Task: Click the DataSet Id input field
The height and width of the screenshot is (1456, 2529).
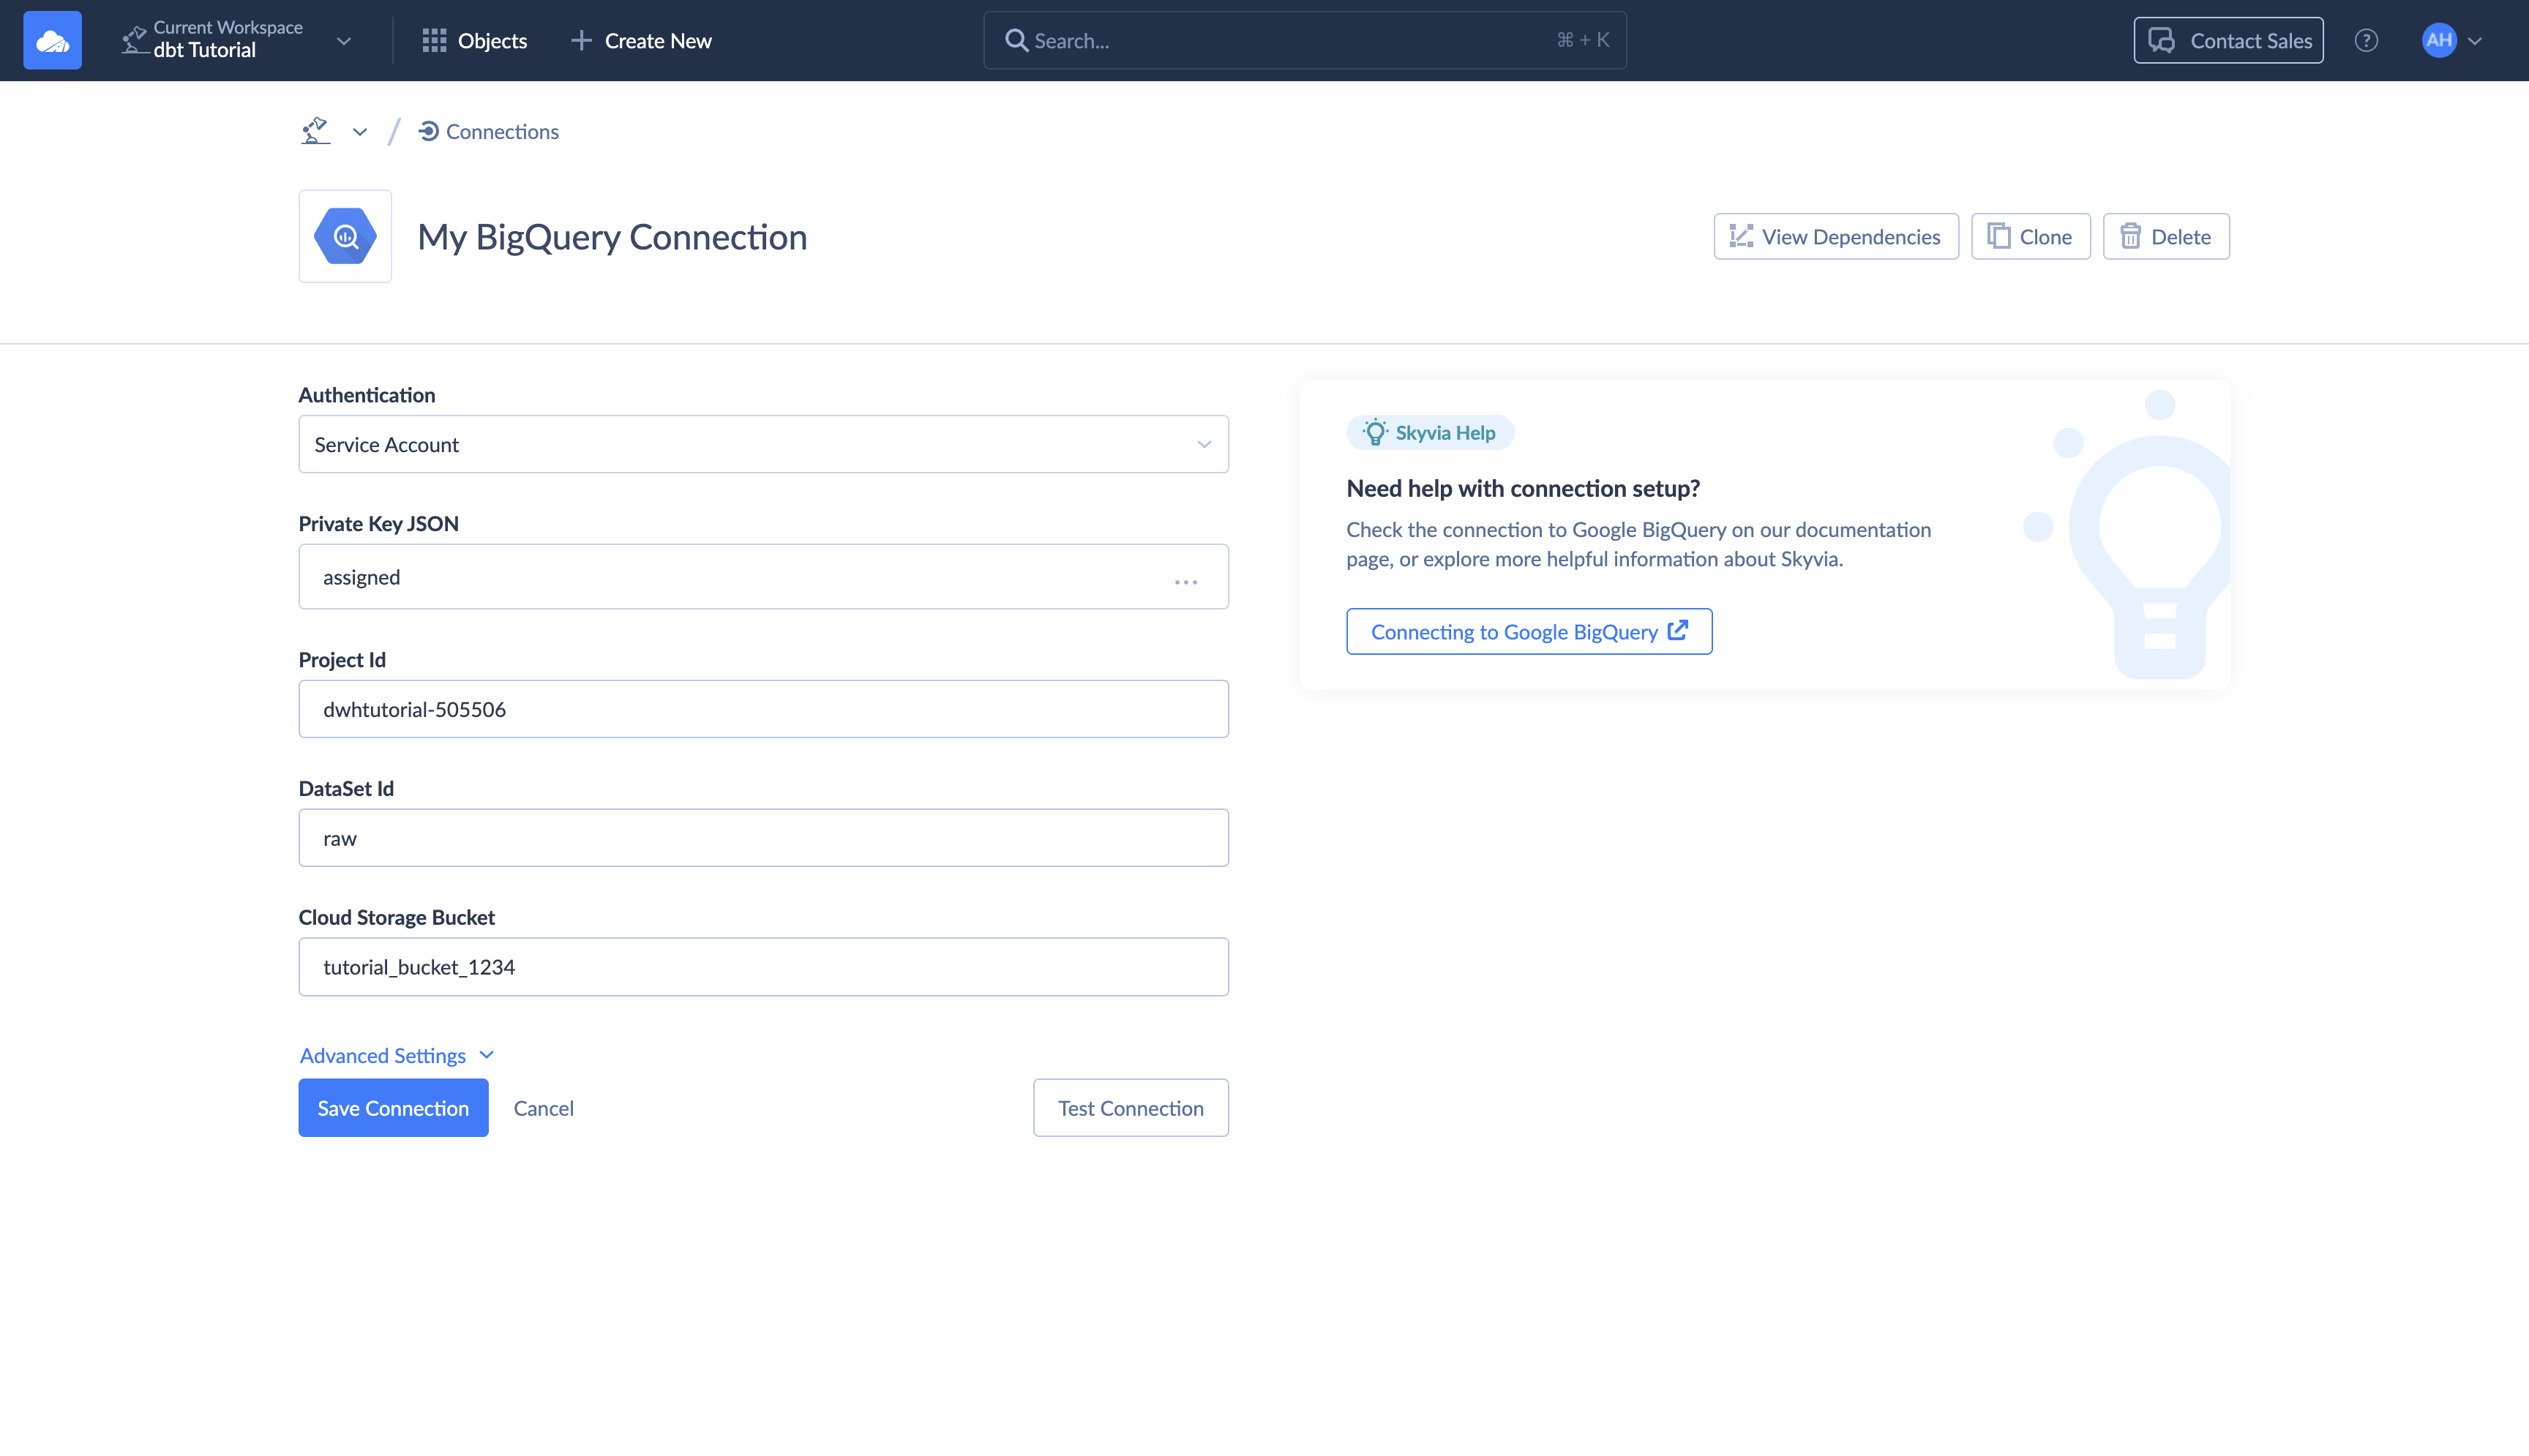Action: click(x=763, y=838)
